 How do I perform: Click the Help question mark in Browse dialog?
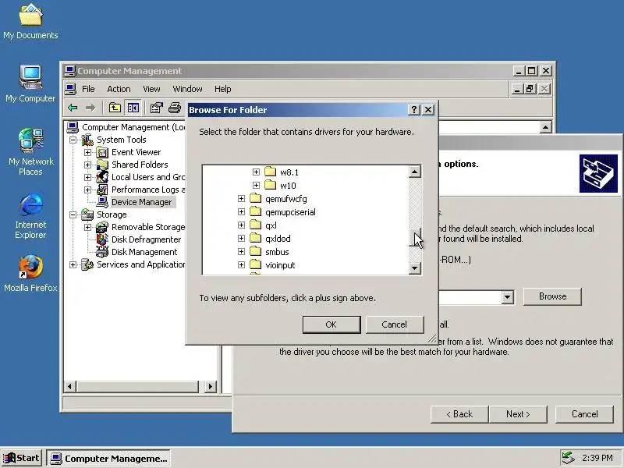pyautogui.click(x=414, y=110)
